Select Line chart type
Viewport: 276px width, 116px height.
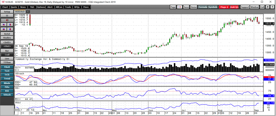(x=7, y=59)
